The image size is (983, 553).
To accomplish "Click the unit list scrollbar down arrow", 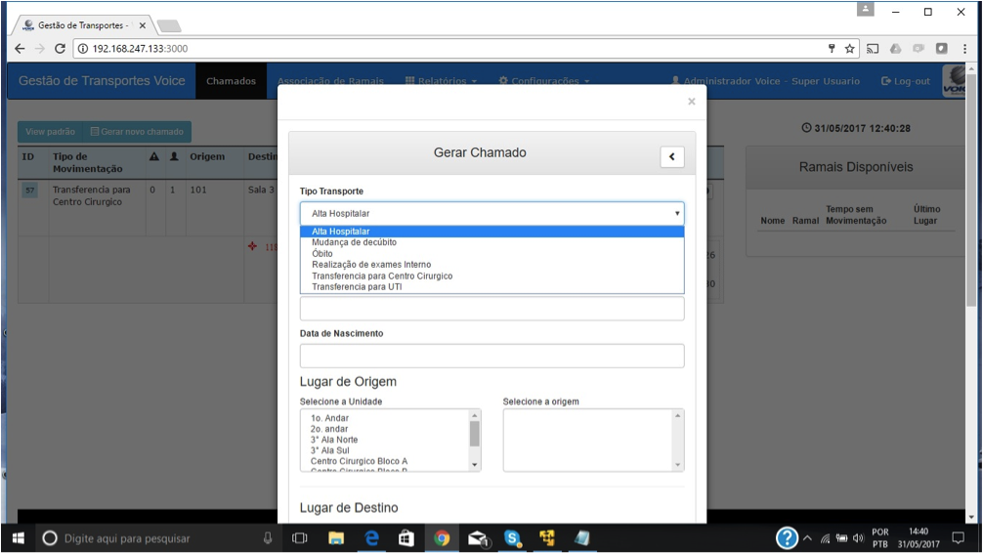I will click(475, 466).
